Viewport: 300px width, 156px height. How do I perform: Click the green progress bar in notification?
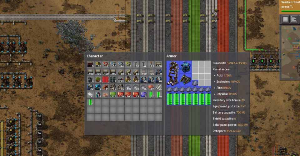point(290,11)
